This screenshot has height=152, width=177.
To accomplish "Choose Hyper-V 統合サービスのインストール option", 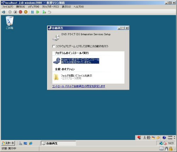I will click(x=80, y=61).
